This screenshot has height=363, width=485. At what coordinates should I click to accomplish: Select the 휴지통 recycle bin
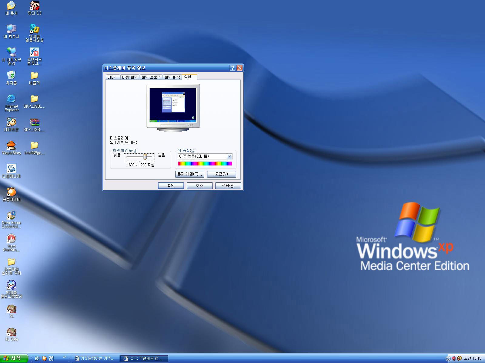pos(11,78)
